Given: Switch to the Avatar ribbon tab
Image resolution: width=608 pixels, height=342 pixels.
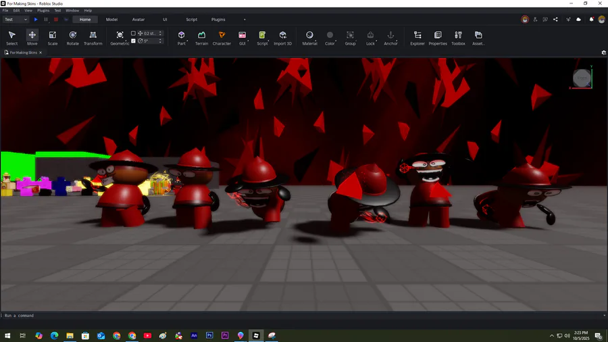Looking at the screenshot, I should pos(138,20).
